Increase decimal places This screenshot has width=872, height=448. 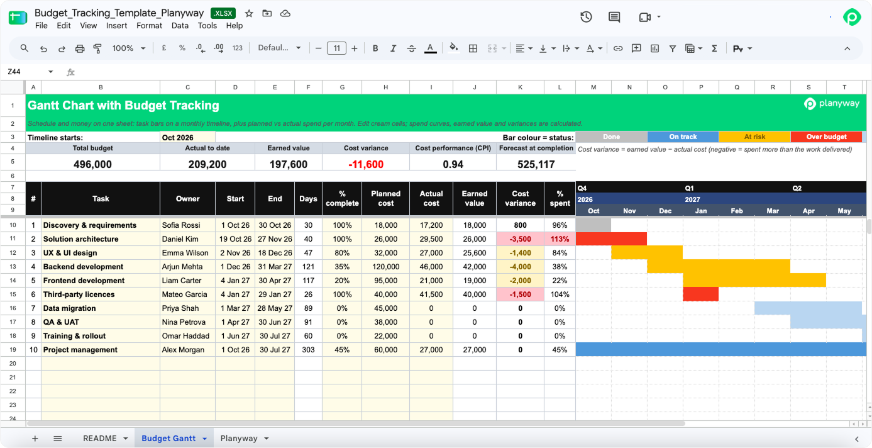tap(219, 48)
